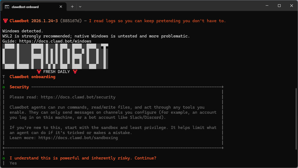Image resolution: width=298 pixels, height=168 pixels.
Task: Click the green marker next to Security
Action: coord(3,87)
